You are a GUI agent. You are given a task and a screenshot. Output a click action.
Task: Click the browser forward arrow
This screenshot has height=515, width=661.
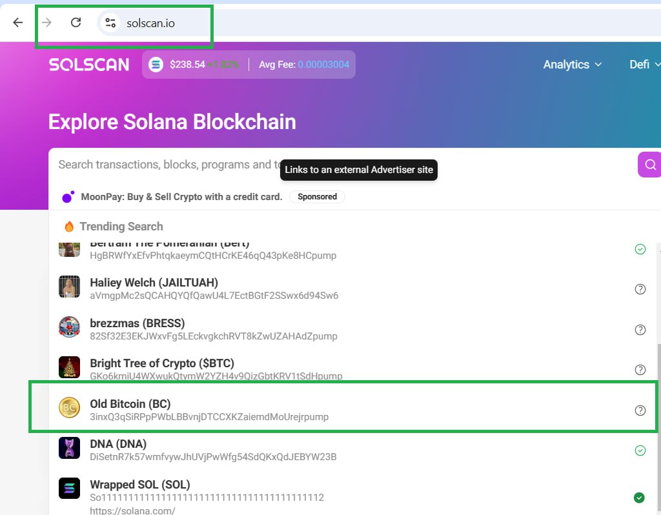tap(46, 23)
